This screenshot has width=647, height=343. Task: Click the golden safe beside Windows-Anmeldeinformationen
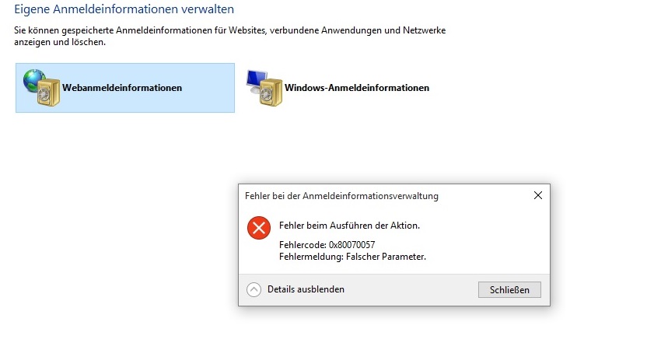pos(271,93)
